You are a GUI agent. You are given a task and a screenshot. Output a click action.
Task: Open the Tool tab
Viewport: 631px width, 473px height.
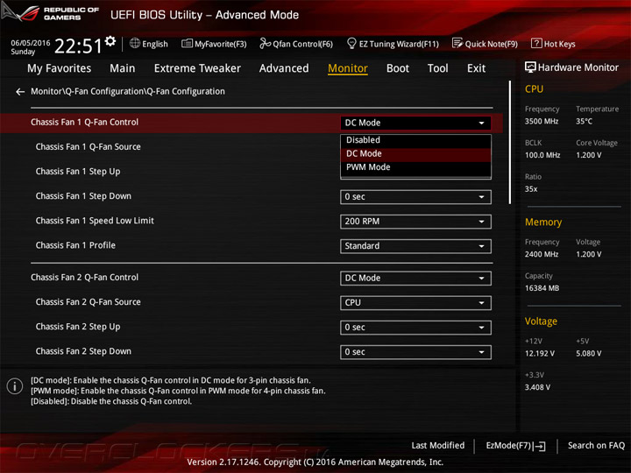[438, 68]
